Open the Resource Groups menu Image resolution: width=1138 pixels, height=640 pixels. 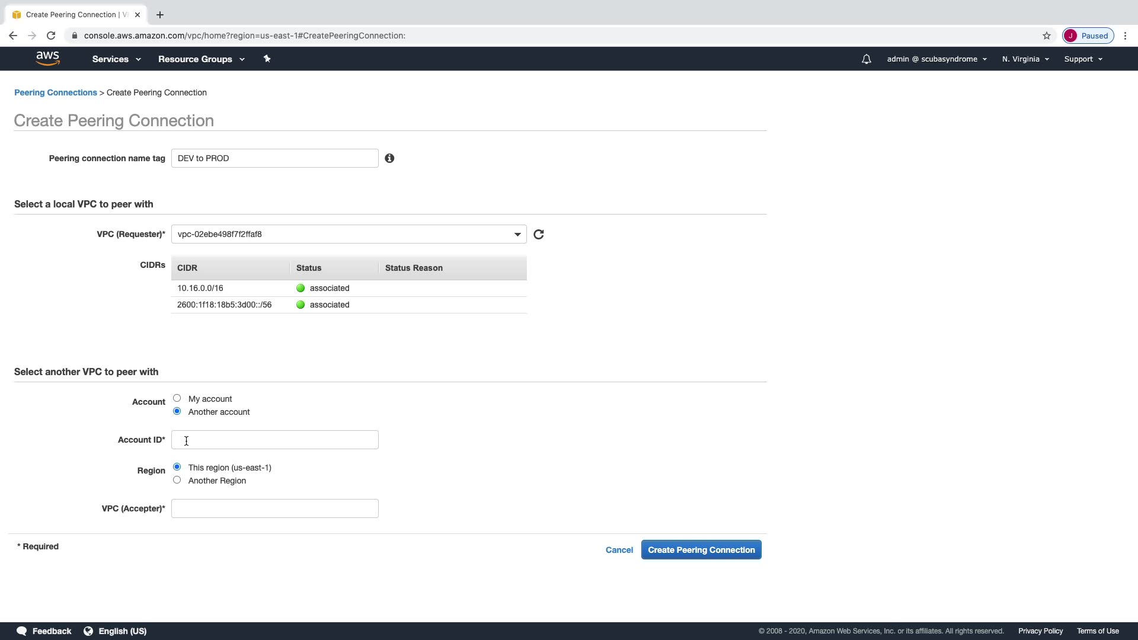point(201,59)
